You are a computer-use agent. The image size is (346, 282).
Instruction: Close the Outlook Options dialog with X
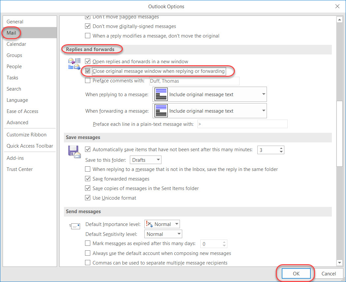337,6
